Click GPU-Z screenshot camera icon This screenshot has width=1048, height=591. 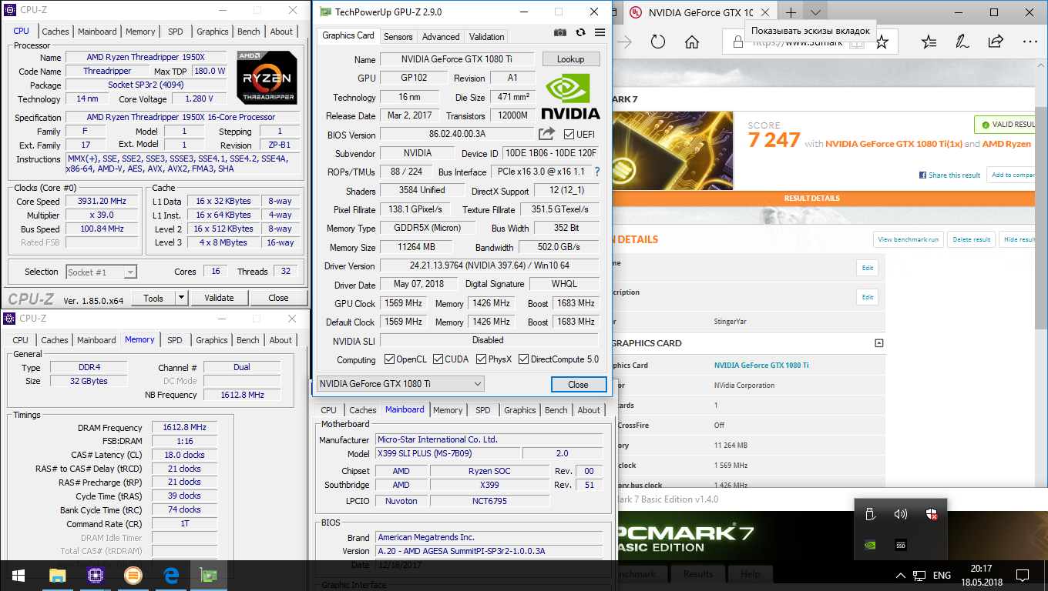560,32
